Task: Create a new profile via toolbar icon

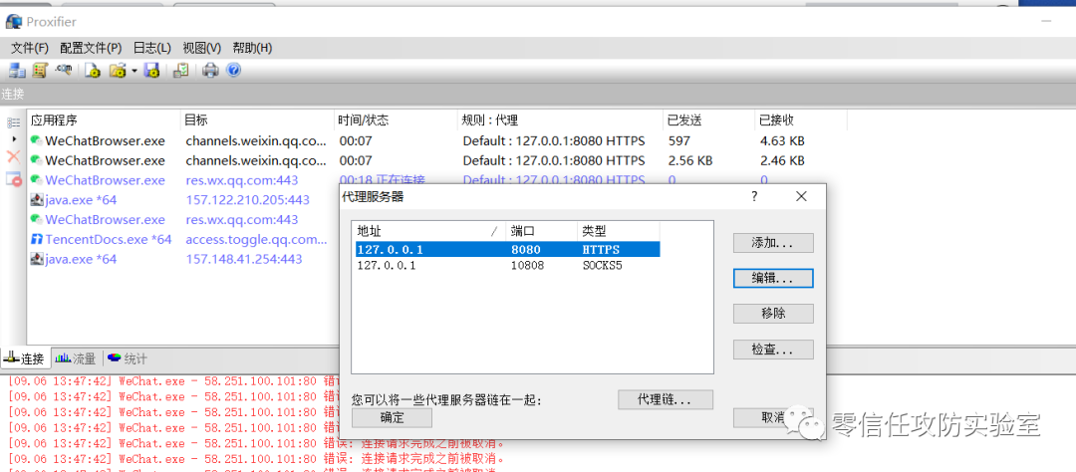Action: tap(93, 70)
